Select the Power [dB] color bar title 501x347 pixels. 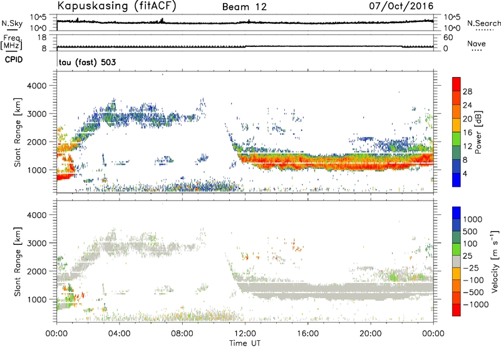pyautogui.click(x=478, y=132)
